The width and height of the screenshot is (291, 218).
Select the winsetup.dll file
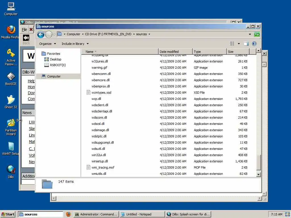tap(100, 161)
